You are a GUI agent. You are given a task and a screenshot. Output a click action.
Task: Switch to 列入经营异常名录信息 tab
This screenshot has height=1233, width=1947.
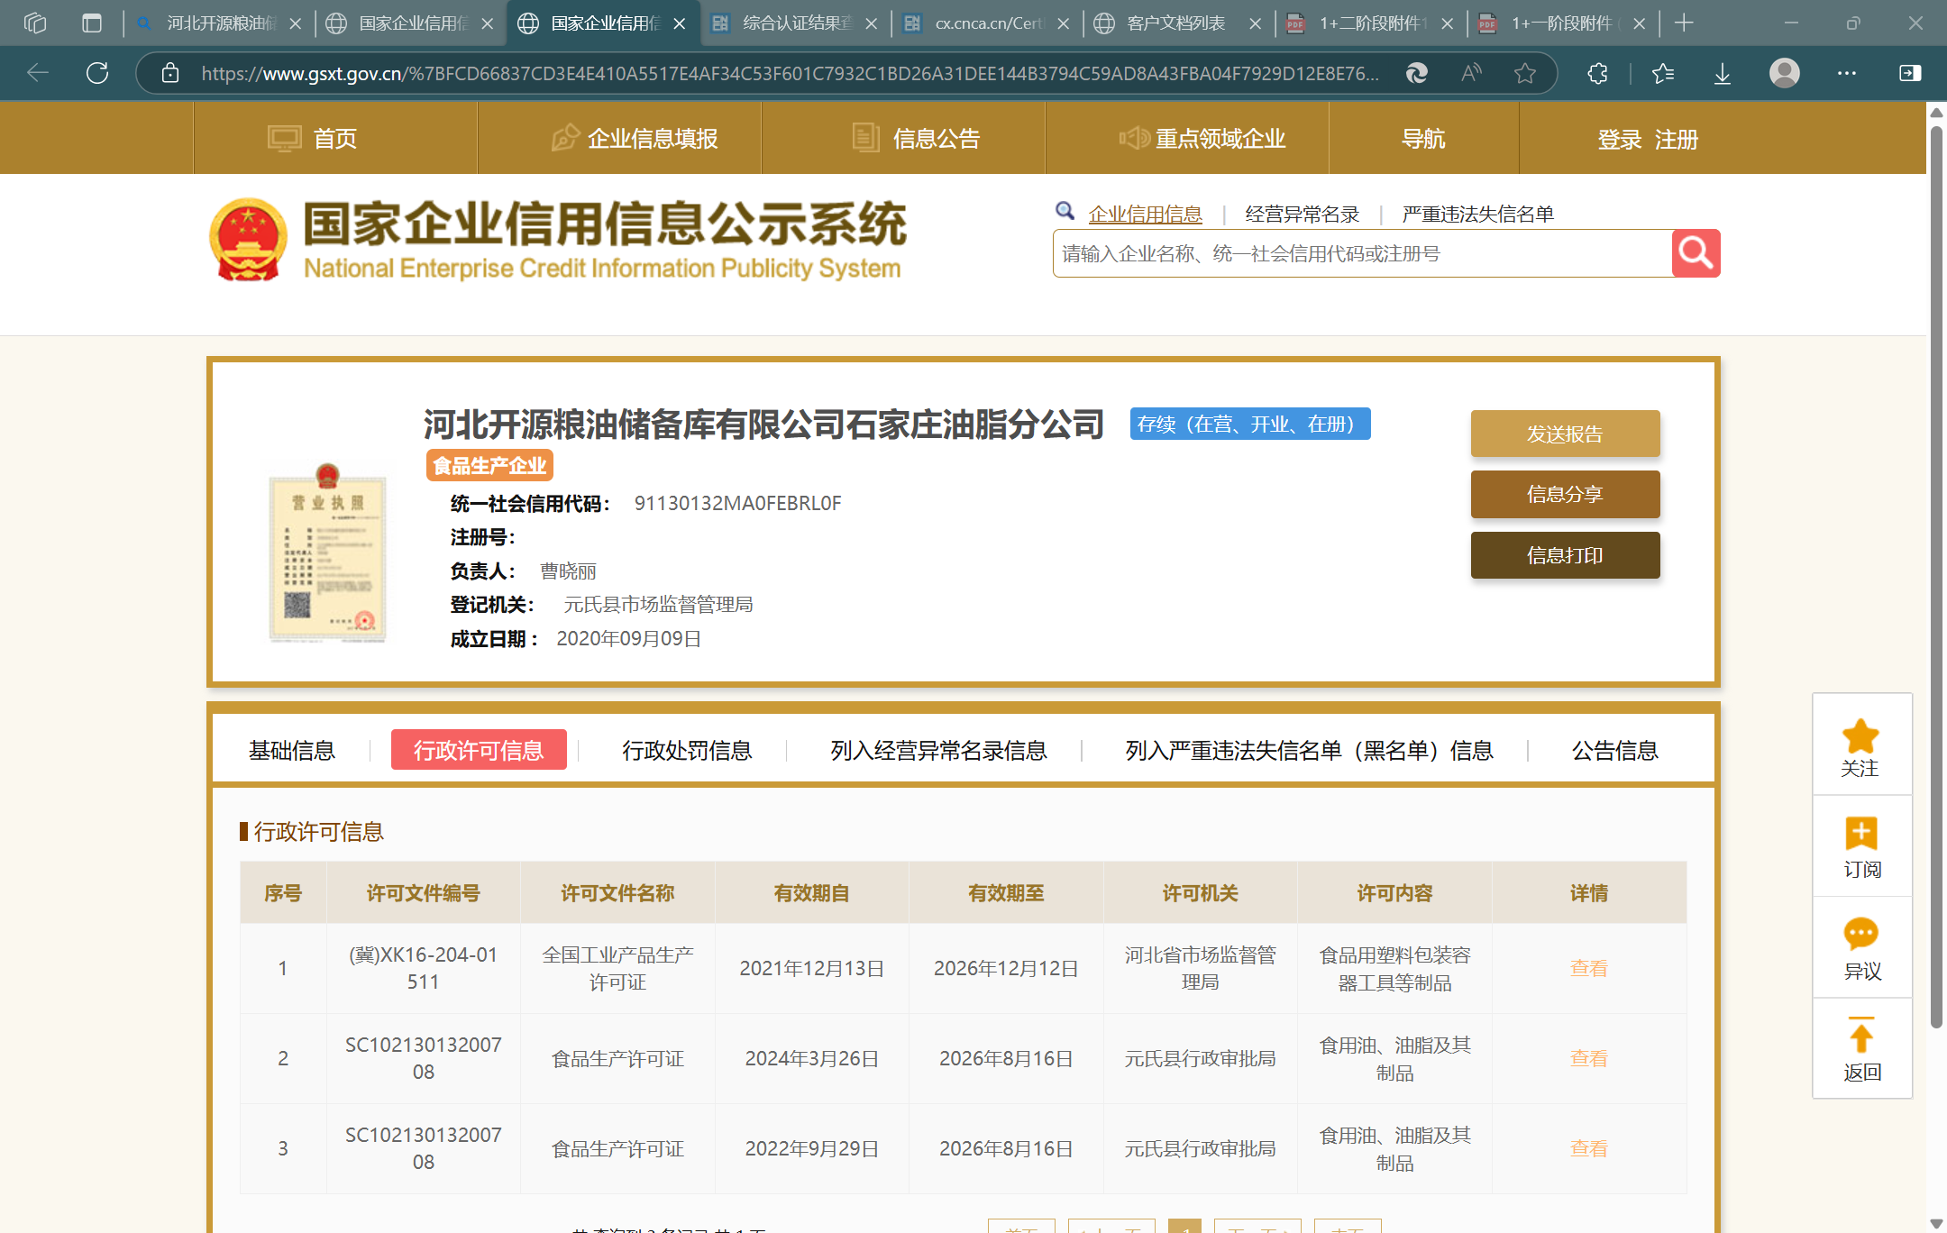point(938,750)
